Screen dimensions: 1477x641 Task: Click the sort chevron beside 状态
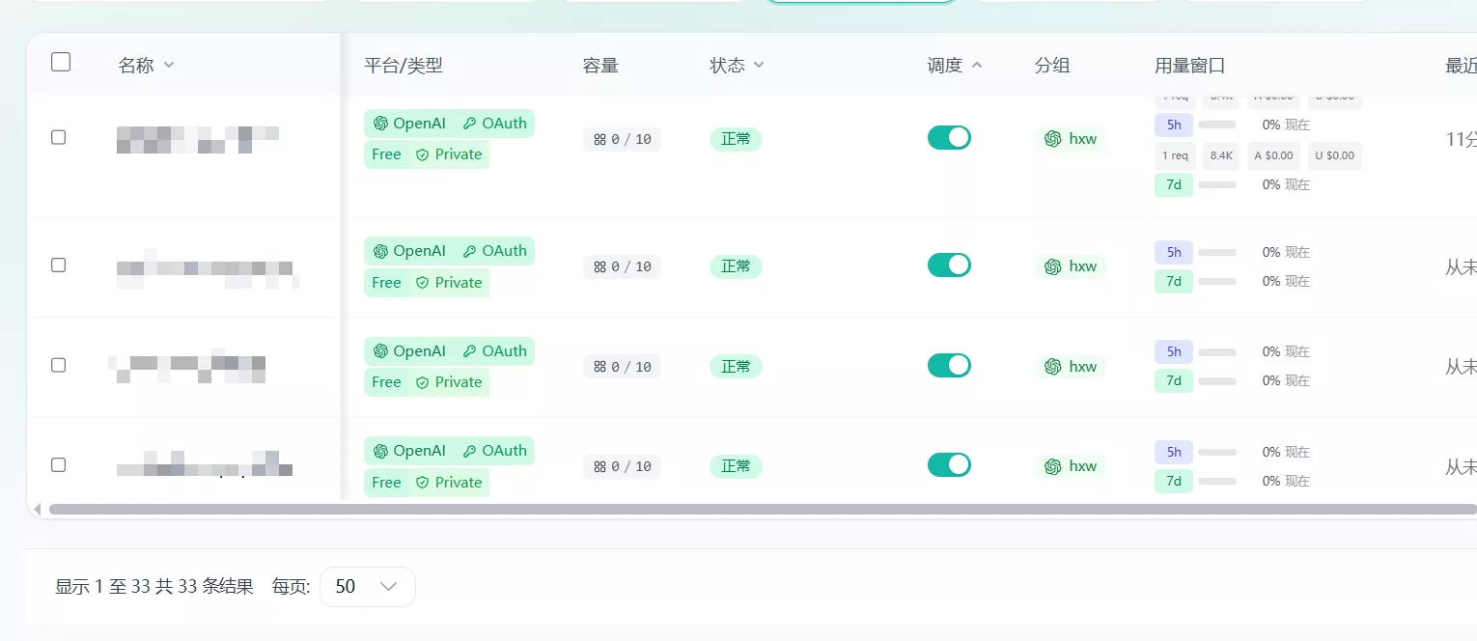point(759,65)
